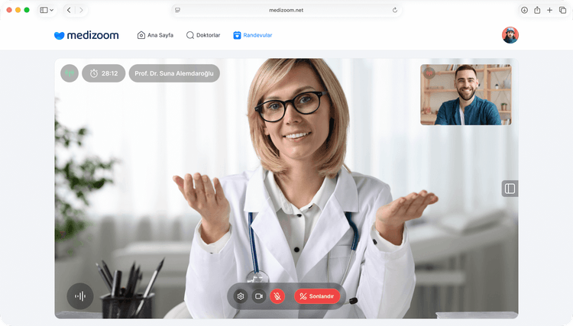
Task: Go back with the browser back arrow
Action: click(69, 10)
